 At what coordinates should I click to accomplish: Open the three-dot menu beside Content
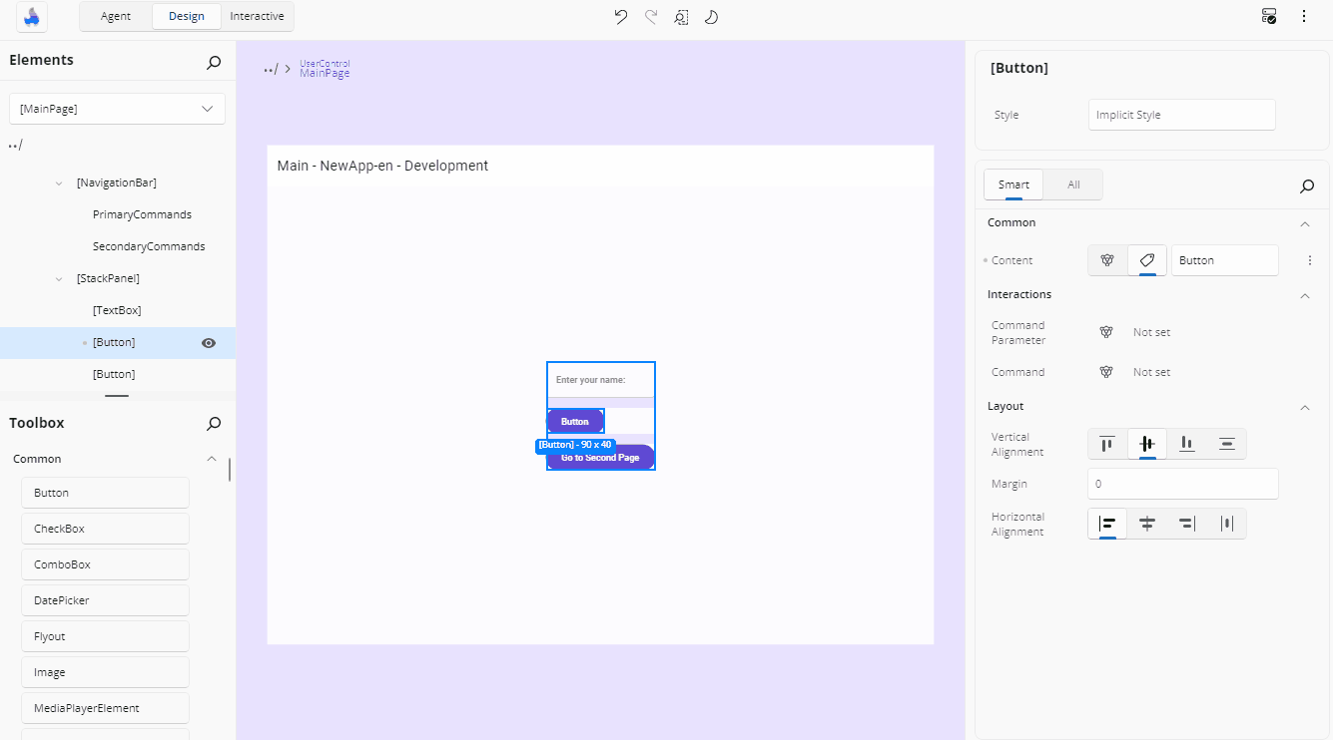coord(1310,260)
